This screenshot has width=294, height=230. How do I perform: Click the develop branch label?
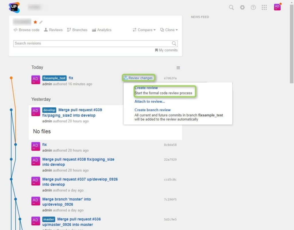49,110
